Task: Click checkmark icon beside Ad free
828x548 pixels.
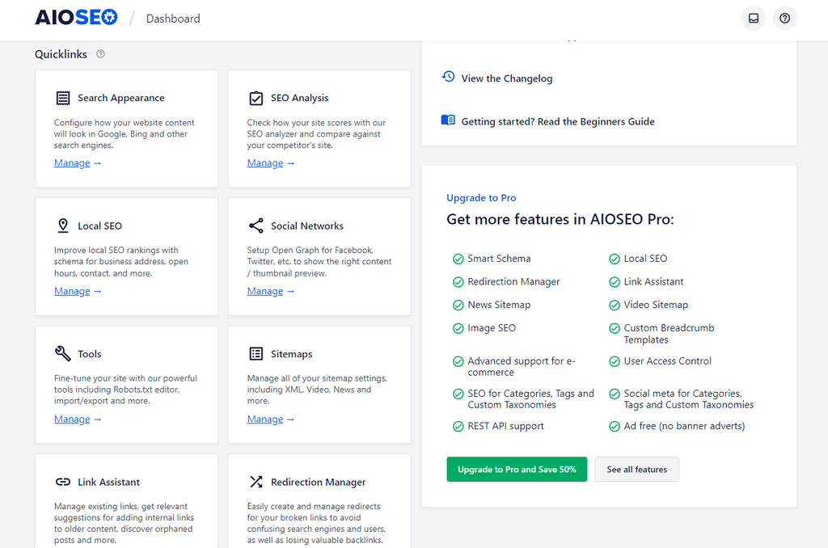Action: coord(615,427)
